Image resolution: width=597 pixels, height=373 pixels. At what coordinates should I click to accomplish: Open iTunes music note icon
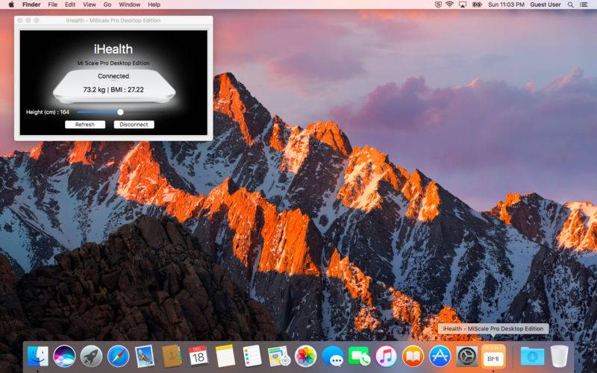tap(386, 357)
